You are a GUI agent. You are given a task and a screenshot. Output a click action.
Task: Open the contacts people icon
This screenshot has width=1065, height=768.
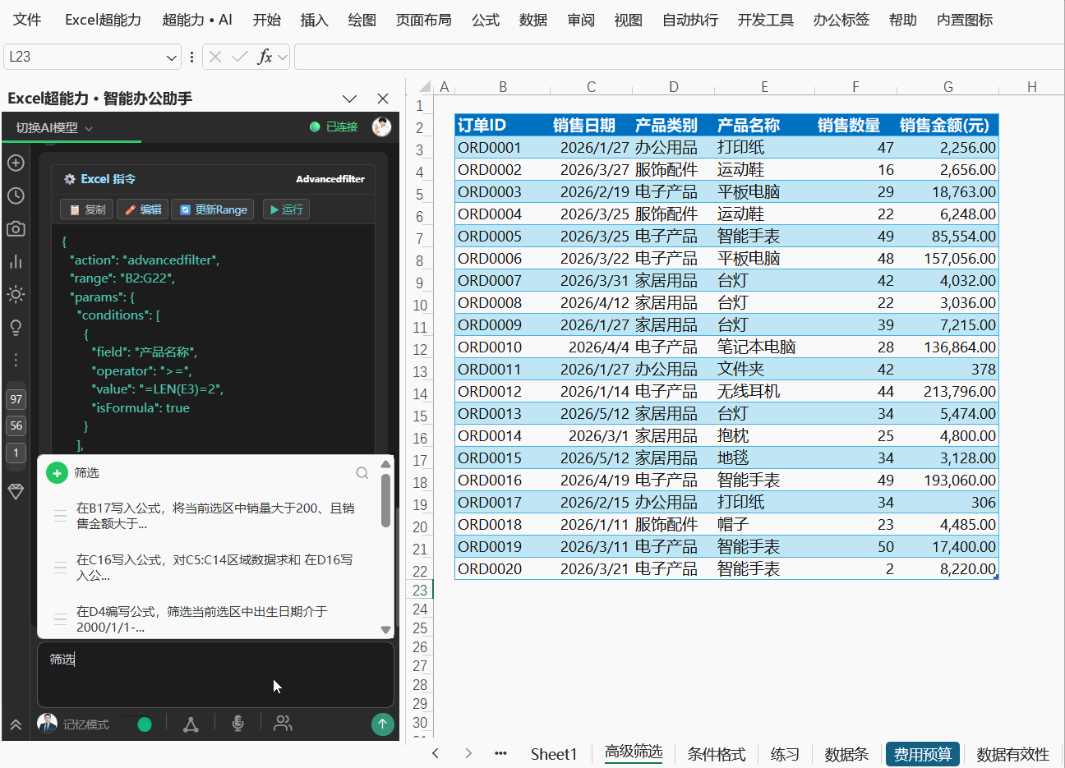(x=283, y=723)
